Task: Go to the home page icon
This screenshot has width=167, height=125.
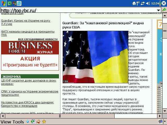Action: click(38, 121)
